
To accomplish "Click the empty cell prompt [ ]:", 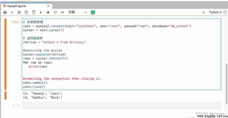I will [16, 105].
